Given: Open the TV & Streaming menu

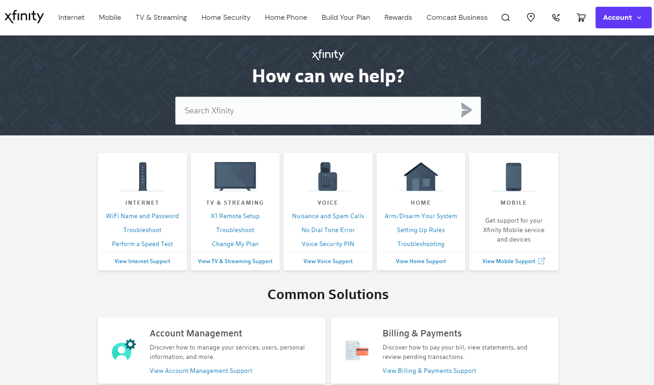Looking at the screenshot, I should coord(161,18).
